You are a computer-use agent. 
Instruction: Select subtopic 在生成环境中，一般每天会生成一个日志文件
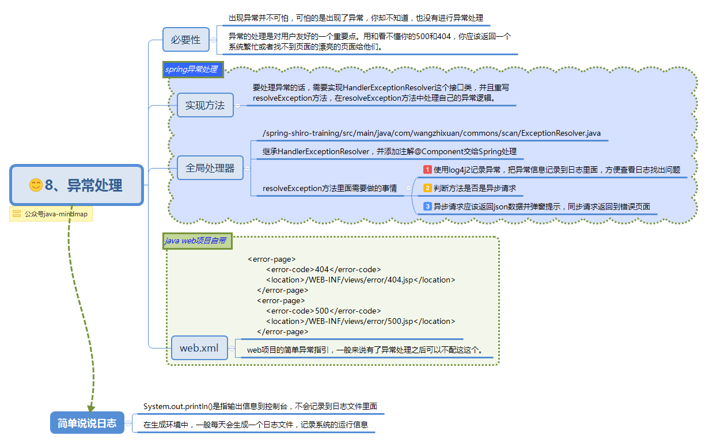click(x=256, y=425)
